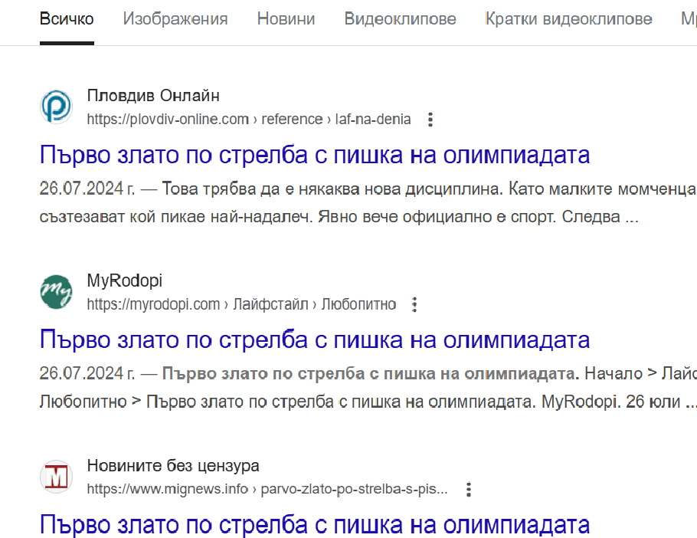Viewport: 697px width, 538px height.
Task: Click the MyRodopi site name text
Action: click(x=125, y=280)
